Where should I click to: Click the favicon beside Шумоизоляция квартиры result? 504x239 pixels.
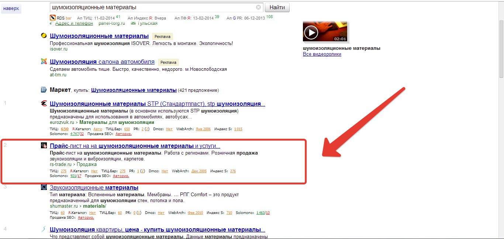(x=44, y=229)
